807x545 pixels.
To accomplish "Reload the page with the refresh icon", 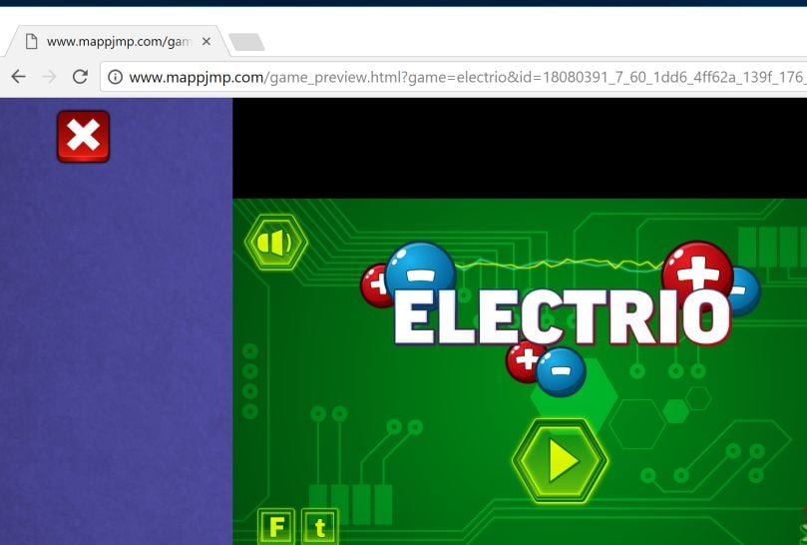I will coord(80,77).
